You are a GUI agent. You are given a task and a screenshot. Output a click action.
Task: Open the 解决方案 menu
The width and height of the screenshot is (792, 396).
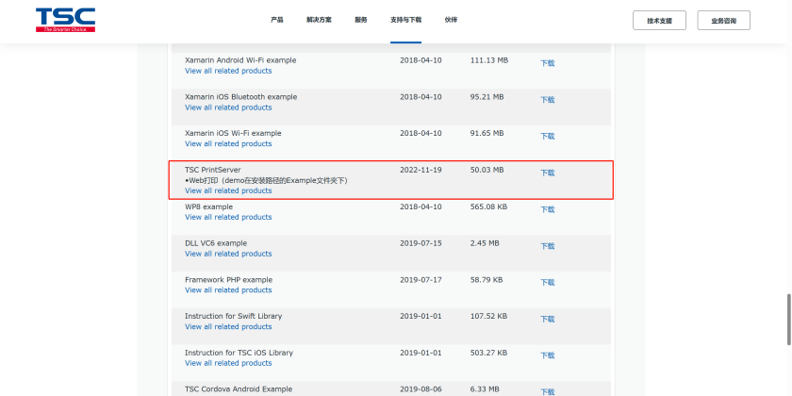click(x=319, y=20)
